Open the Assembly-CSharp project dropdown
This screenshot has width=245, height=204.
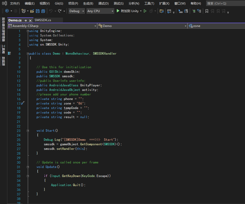pos(52,26)
